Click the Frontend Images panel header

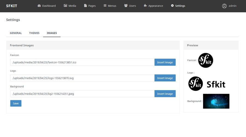click(93, 45)
